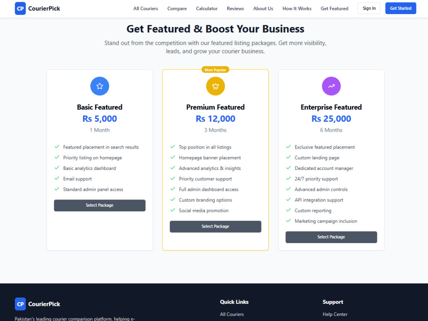
Task: Click the CP logo icon in footer
Action: click(20, 304)
